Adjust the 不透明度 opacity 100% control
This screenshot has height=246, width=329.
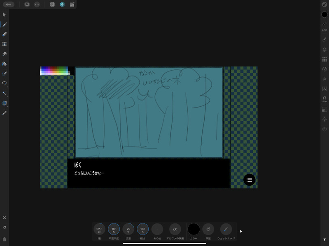[x=114, y=229]
